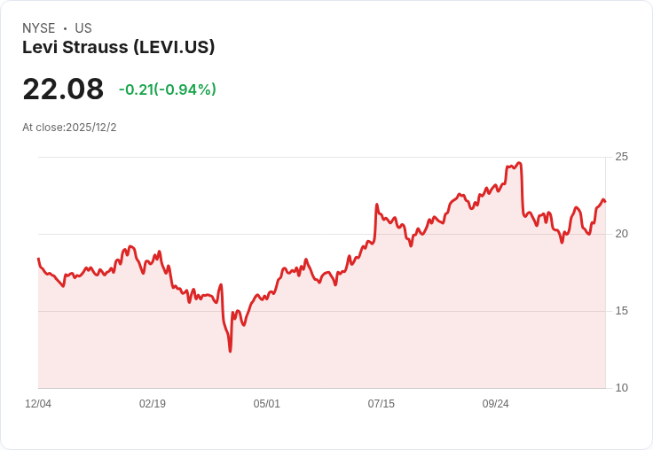This screenshot has height=450, width=653.
Task: Click the rightmost end of the price line
Action: tap(605, 202)
